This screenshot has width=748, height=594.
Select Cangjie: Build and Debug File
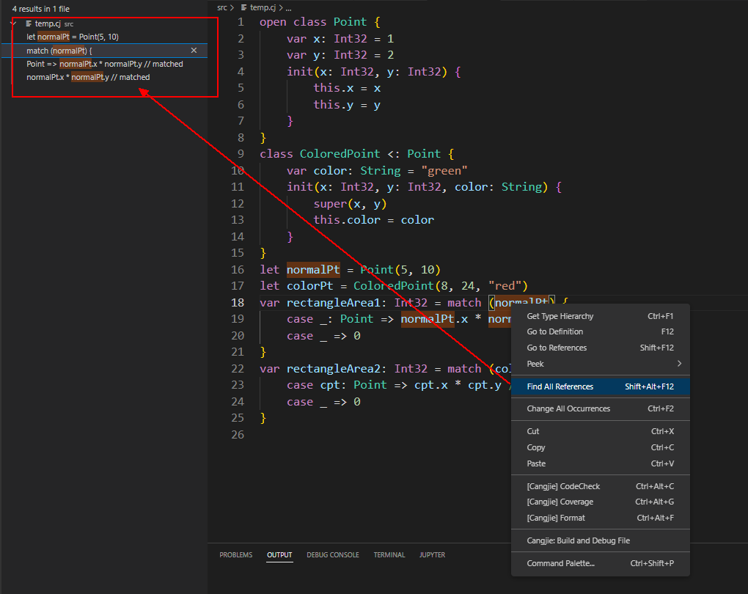point(578,540)
